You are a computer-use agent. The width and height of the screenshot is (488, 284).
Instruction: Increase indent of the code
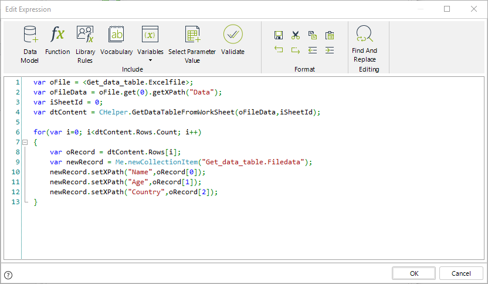[330, 50]
